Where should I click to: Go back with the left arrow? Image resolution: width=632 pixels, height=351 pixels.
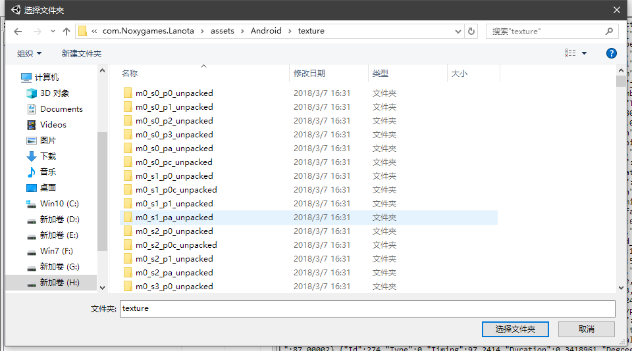18,32
